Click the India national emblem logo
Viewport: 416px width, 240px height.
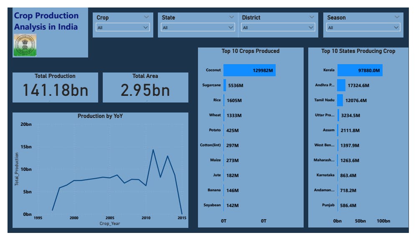[25, 45]
